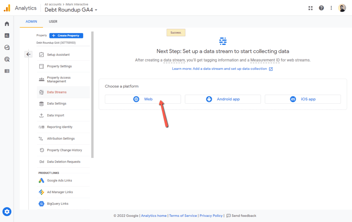Click the Data Settings stack icon

coord(42,104)
